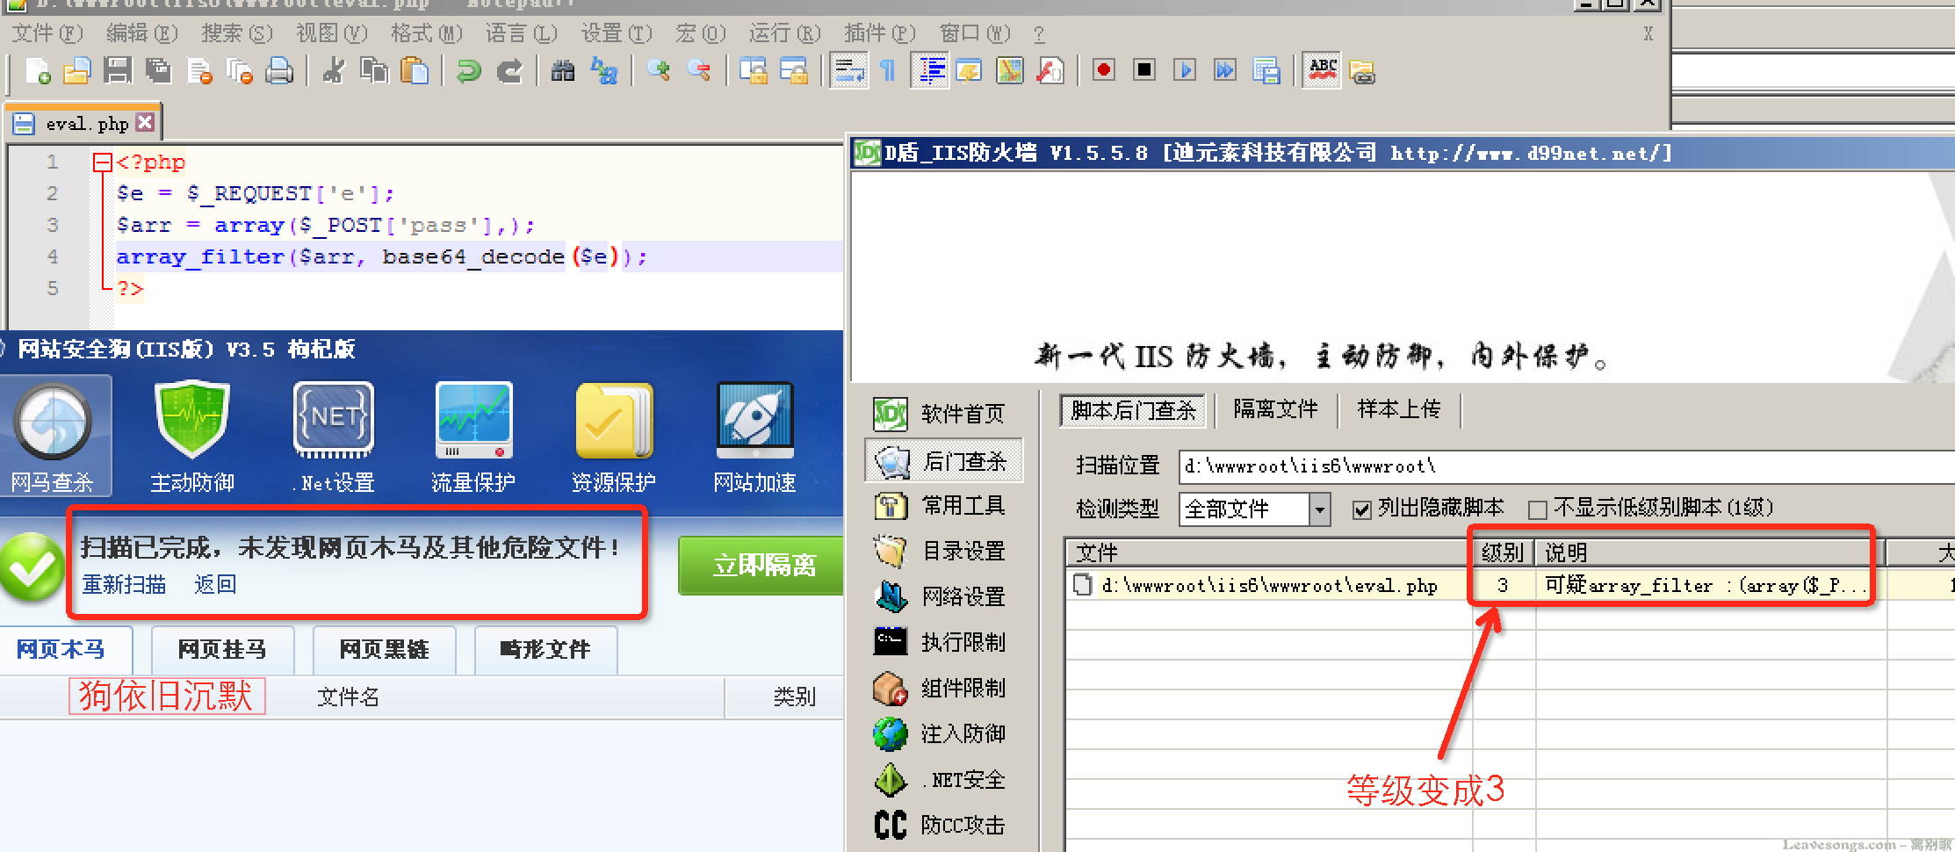Viewport: 1955px width, 852px height.
Task: Click the 重新扫描 link
Action: click(x=124, y=585)
